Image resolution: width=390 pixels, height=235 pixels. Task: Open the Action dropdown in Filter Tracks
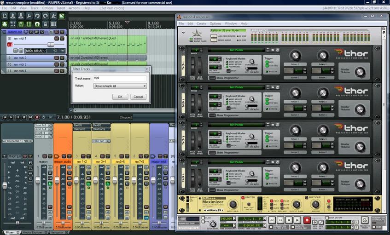(120, 86)
